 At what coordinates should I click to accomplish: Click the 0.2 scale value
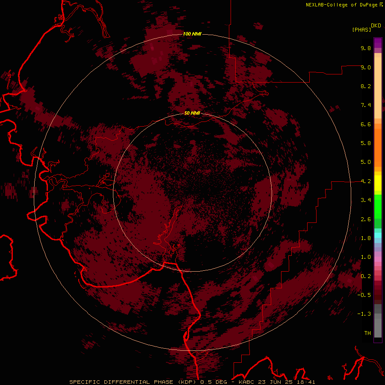(x=366, y=276)
